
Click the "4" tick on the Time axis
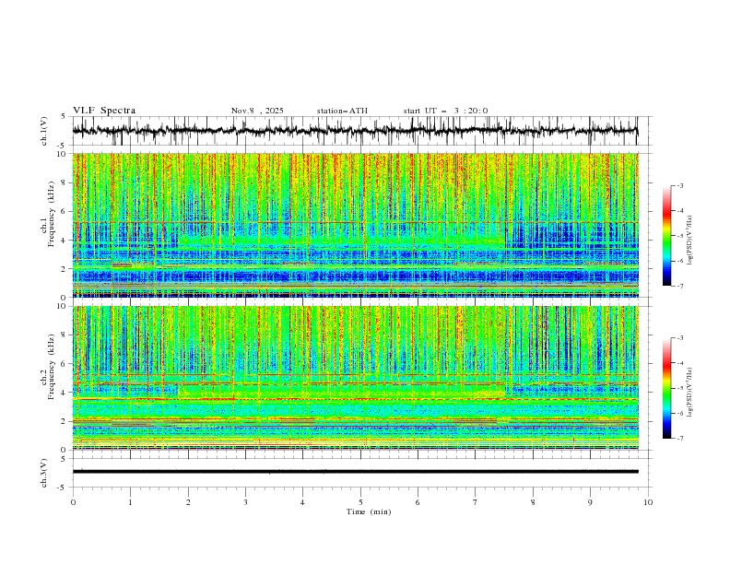pyautogui.click(x=303, y=502)
